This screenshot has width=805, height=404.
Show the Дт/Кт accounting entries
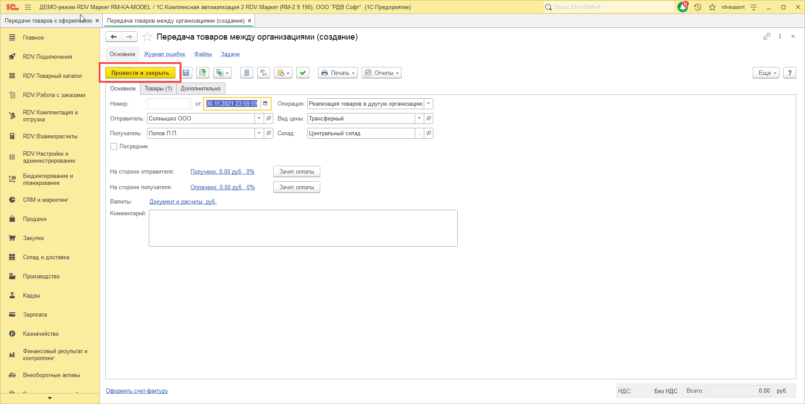pos(264,73)
